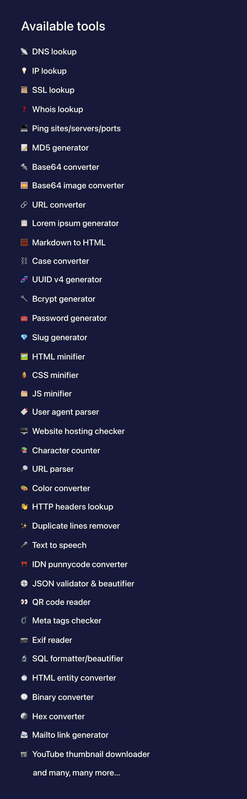Open the SSL lookup tool
The width and height of the screenshot is (247, 799).
[53, 90]
